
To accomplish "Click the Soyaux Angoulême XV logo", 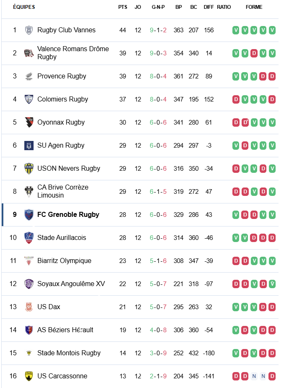I will point(29,284).
